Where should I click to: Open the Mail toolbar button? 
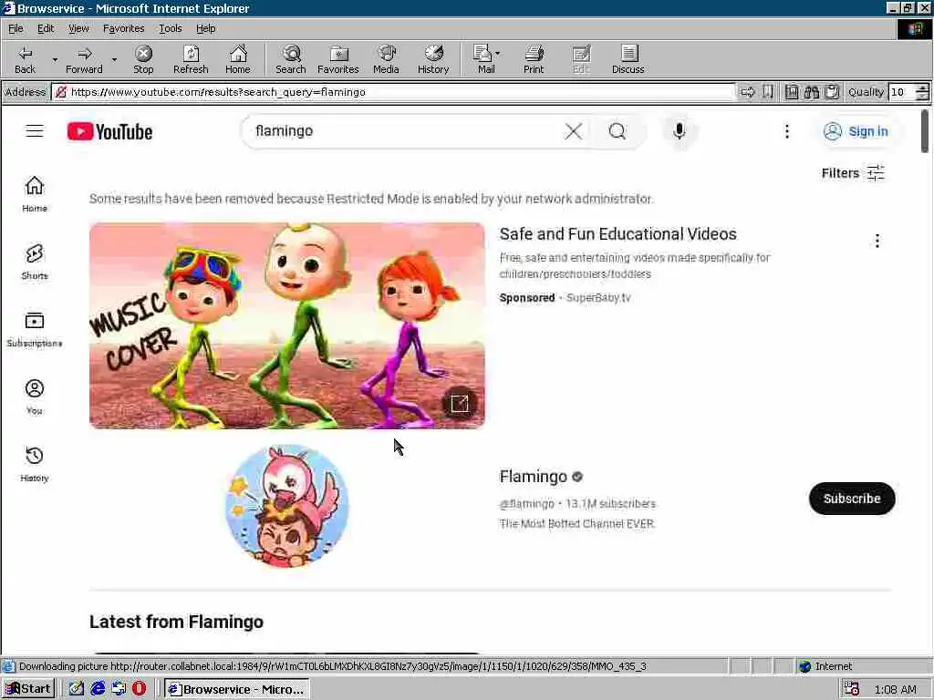(483, 59)
